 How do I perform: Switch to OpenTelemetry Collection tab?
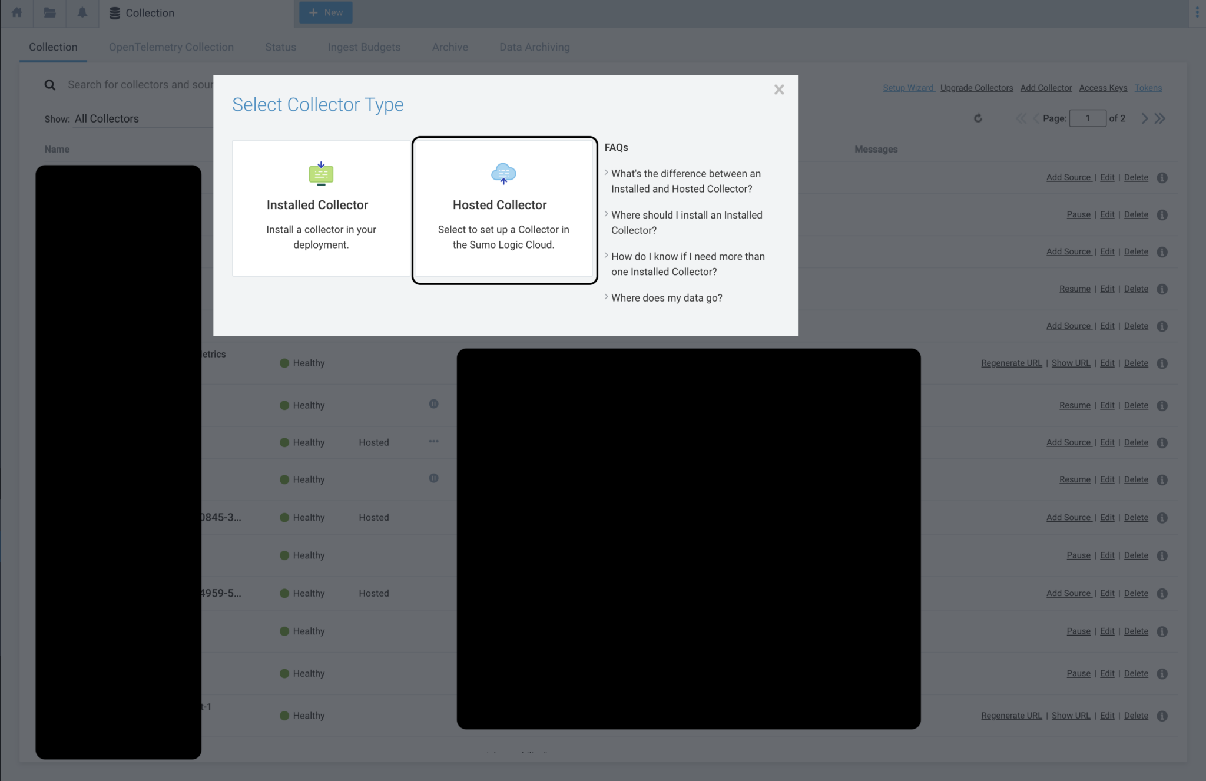pos(171,47)
